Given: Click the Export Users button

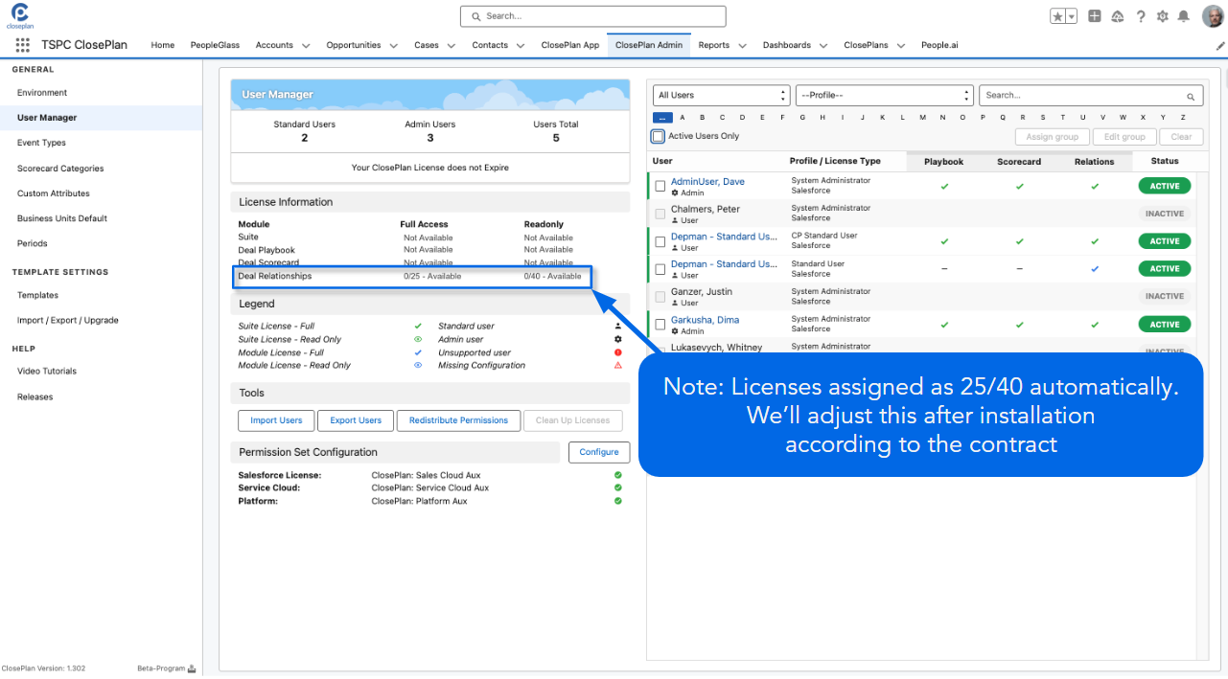Looking at the screenshot, I should [x=356, y=420].
